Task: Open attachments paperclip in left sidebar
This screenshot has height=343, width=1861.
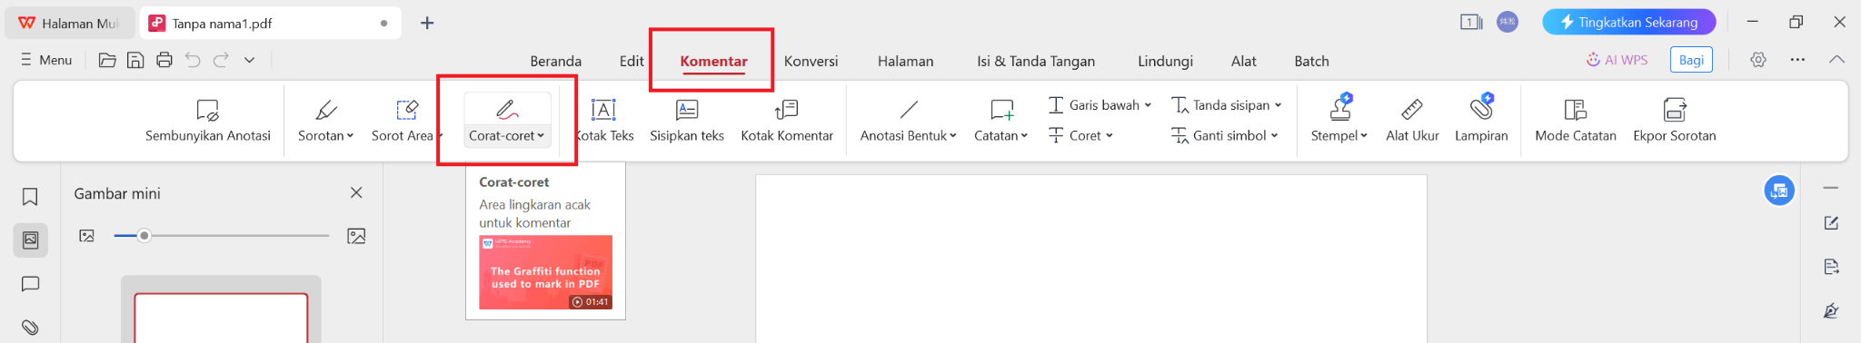Action: point(30,327)
